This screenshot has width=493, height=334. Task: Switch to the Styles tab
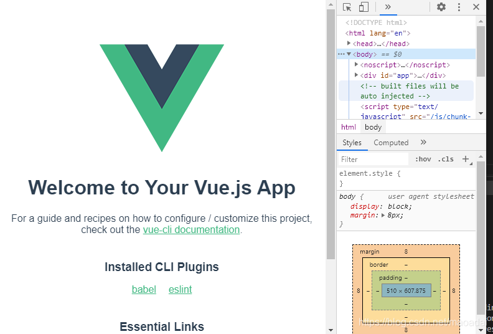tap(352, 143)
